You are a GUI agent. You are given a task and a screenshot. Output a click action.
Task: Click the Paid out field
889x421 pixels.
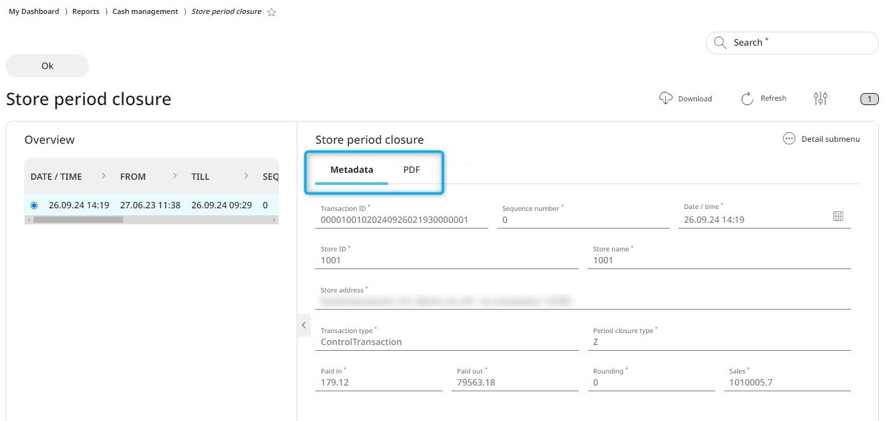coord(515,378)
